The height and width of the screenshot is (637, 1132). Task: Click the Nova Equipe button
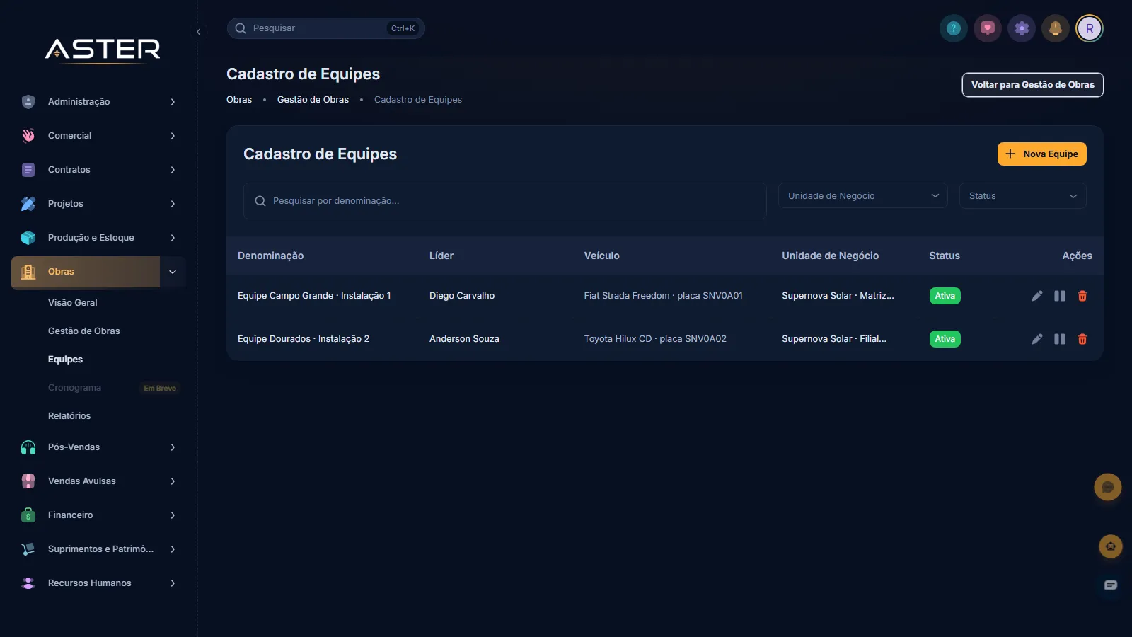pos(1042,154)
